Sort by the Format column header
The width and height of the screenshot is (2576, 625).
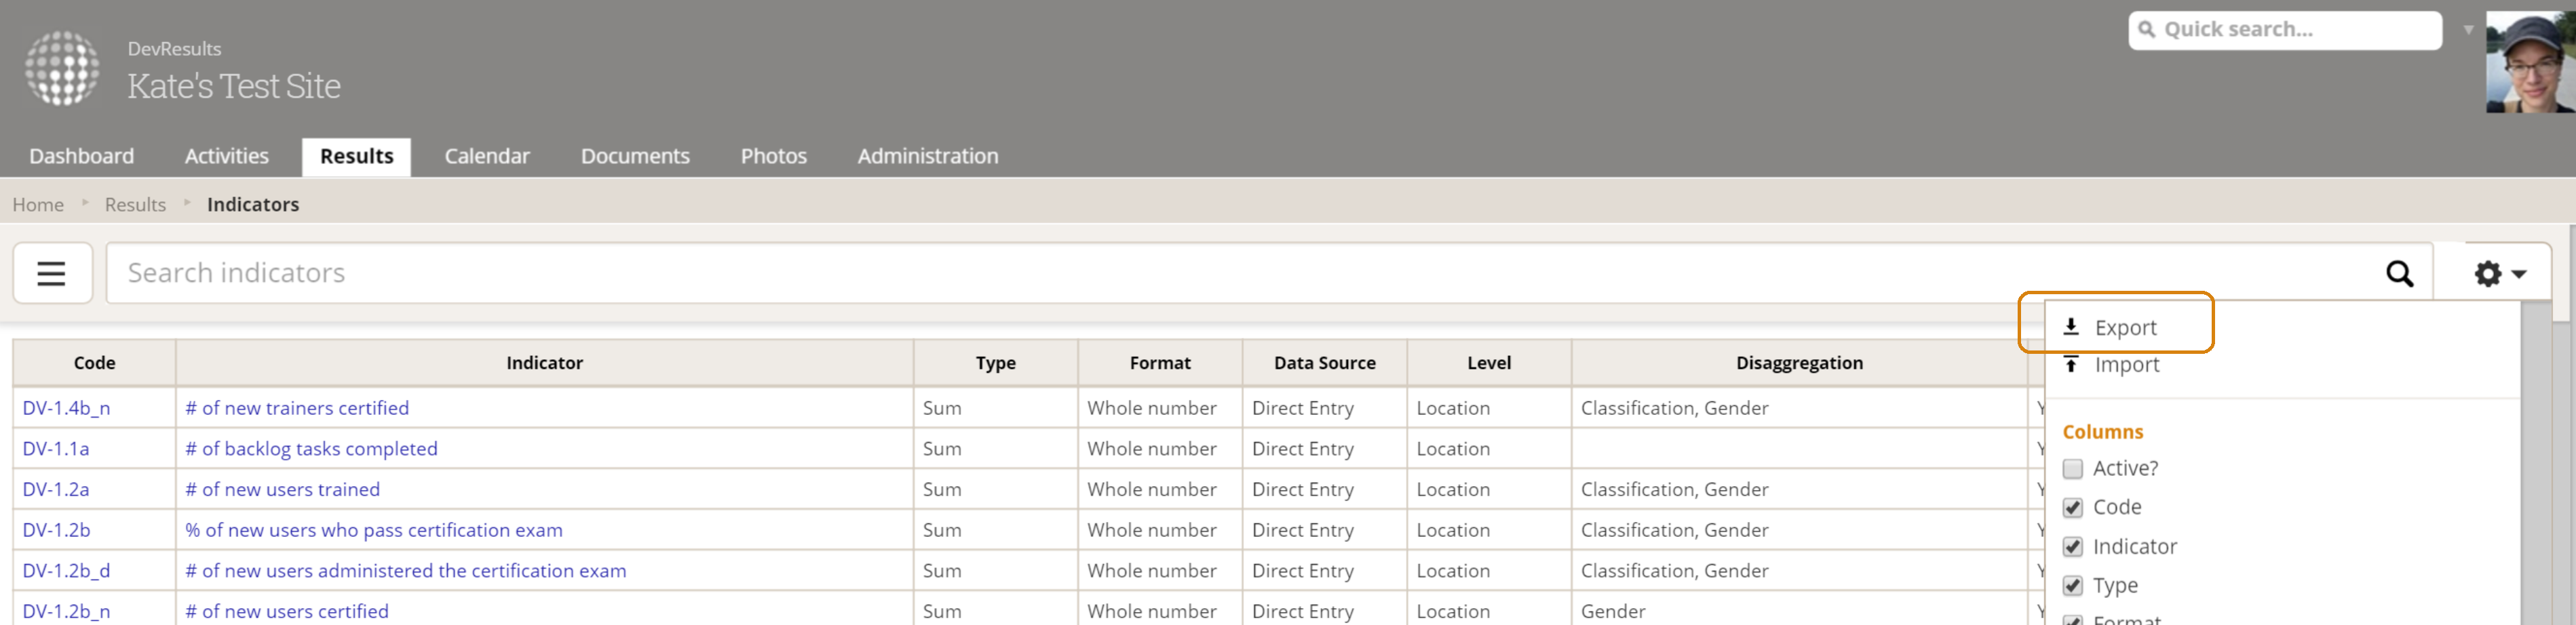(x=1160, y=363)
